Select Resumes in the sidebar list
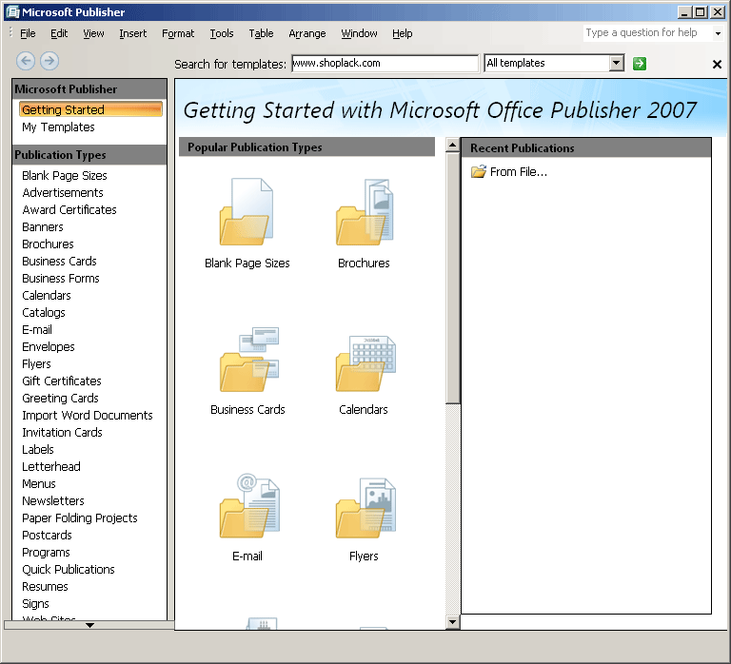This screenshot has width=731, height=664. point(45,587)
